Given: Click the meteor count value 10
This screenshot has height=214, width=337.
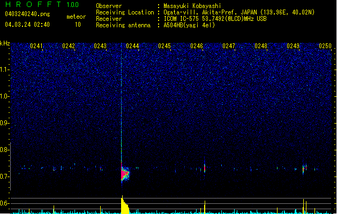Looking at the screenshot, I should (x=78, y=25).
